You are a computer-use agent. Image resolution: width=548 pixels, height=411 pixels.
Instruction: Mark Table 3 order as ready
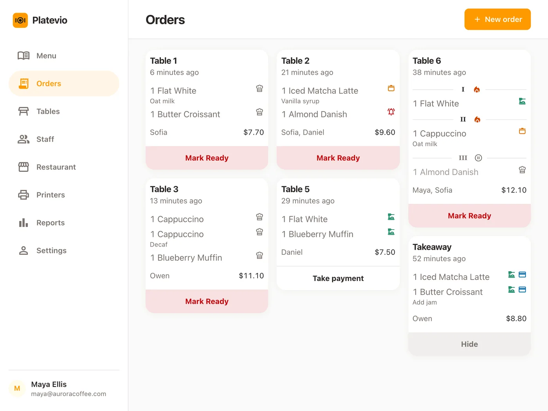(x=207, y=301)
